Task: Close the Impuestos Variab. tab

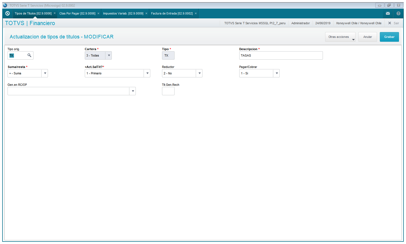Action: coord(146,13)
